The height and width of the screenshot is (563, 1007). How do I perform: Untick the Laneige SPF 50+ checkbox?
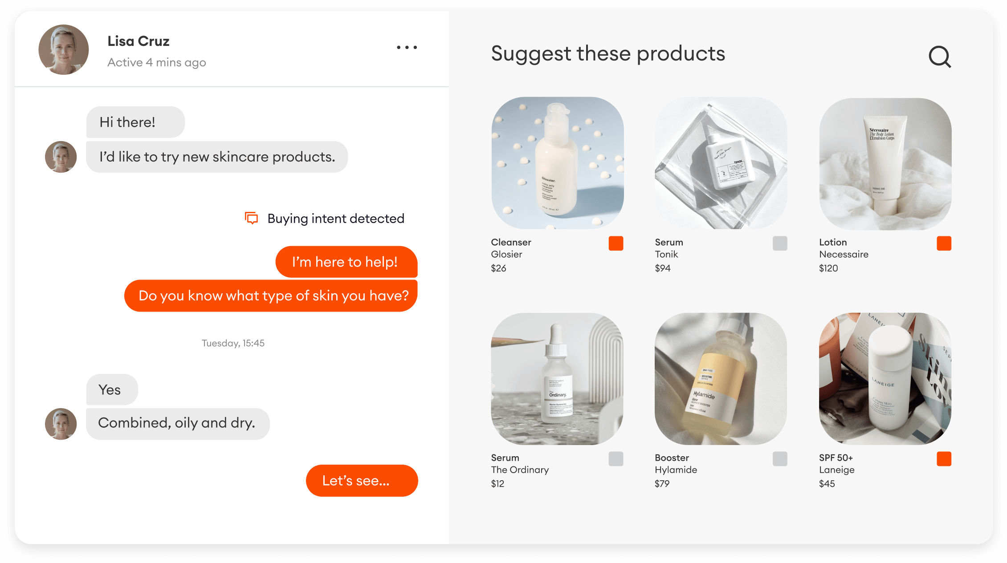pyautogui.click(x=944, y=459)
